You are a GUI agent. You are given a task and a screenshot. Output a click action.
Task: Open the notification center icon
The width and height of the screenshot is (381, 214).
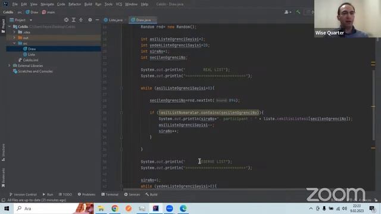[372, 209]
